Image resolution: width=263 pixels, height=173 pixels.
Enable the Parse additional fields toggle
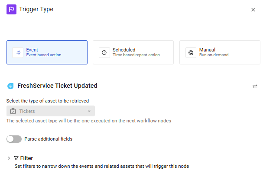(14, 139)
